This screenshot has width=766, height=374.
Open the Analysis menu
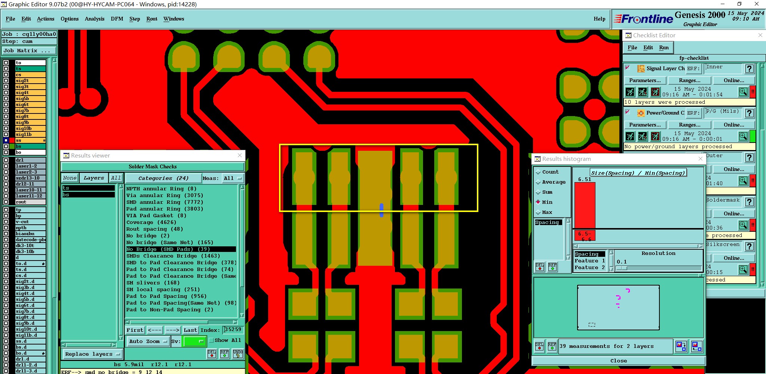[x=95, y=19]
